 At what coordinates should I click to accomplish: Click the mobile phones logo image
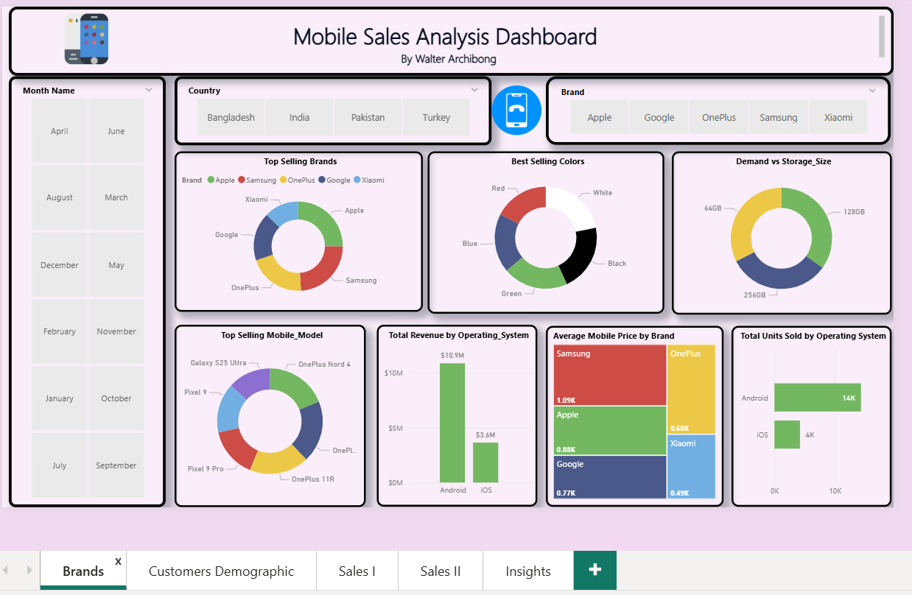(x=87, y=39)
